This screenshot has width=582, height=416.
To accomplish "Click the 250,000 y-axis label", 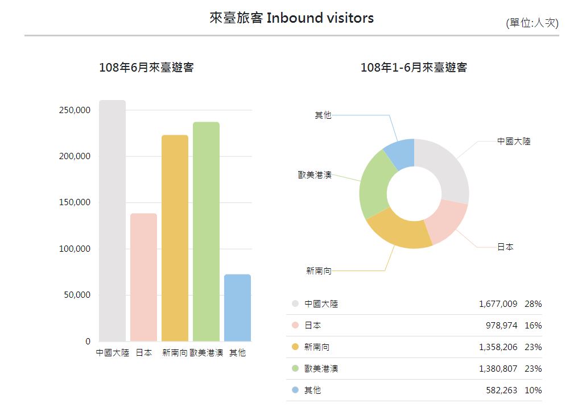I will [75, 110].
